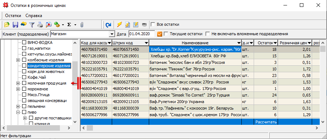Expand the другие поставщики subnode
The image size is (327, 139).
25,118
